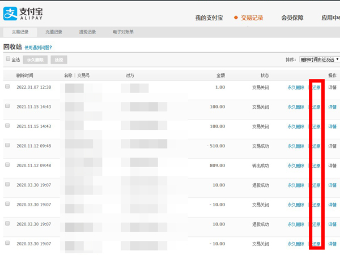
Task: Tick the 全选 select-all checkbox
Action: [x=8, y=59]
